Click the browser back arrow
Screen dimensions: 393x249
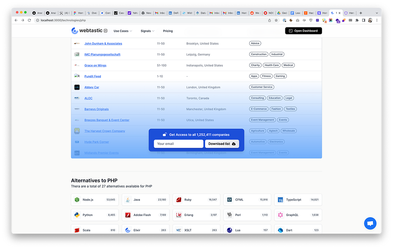(16, 20)
